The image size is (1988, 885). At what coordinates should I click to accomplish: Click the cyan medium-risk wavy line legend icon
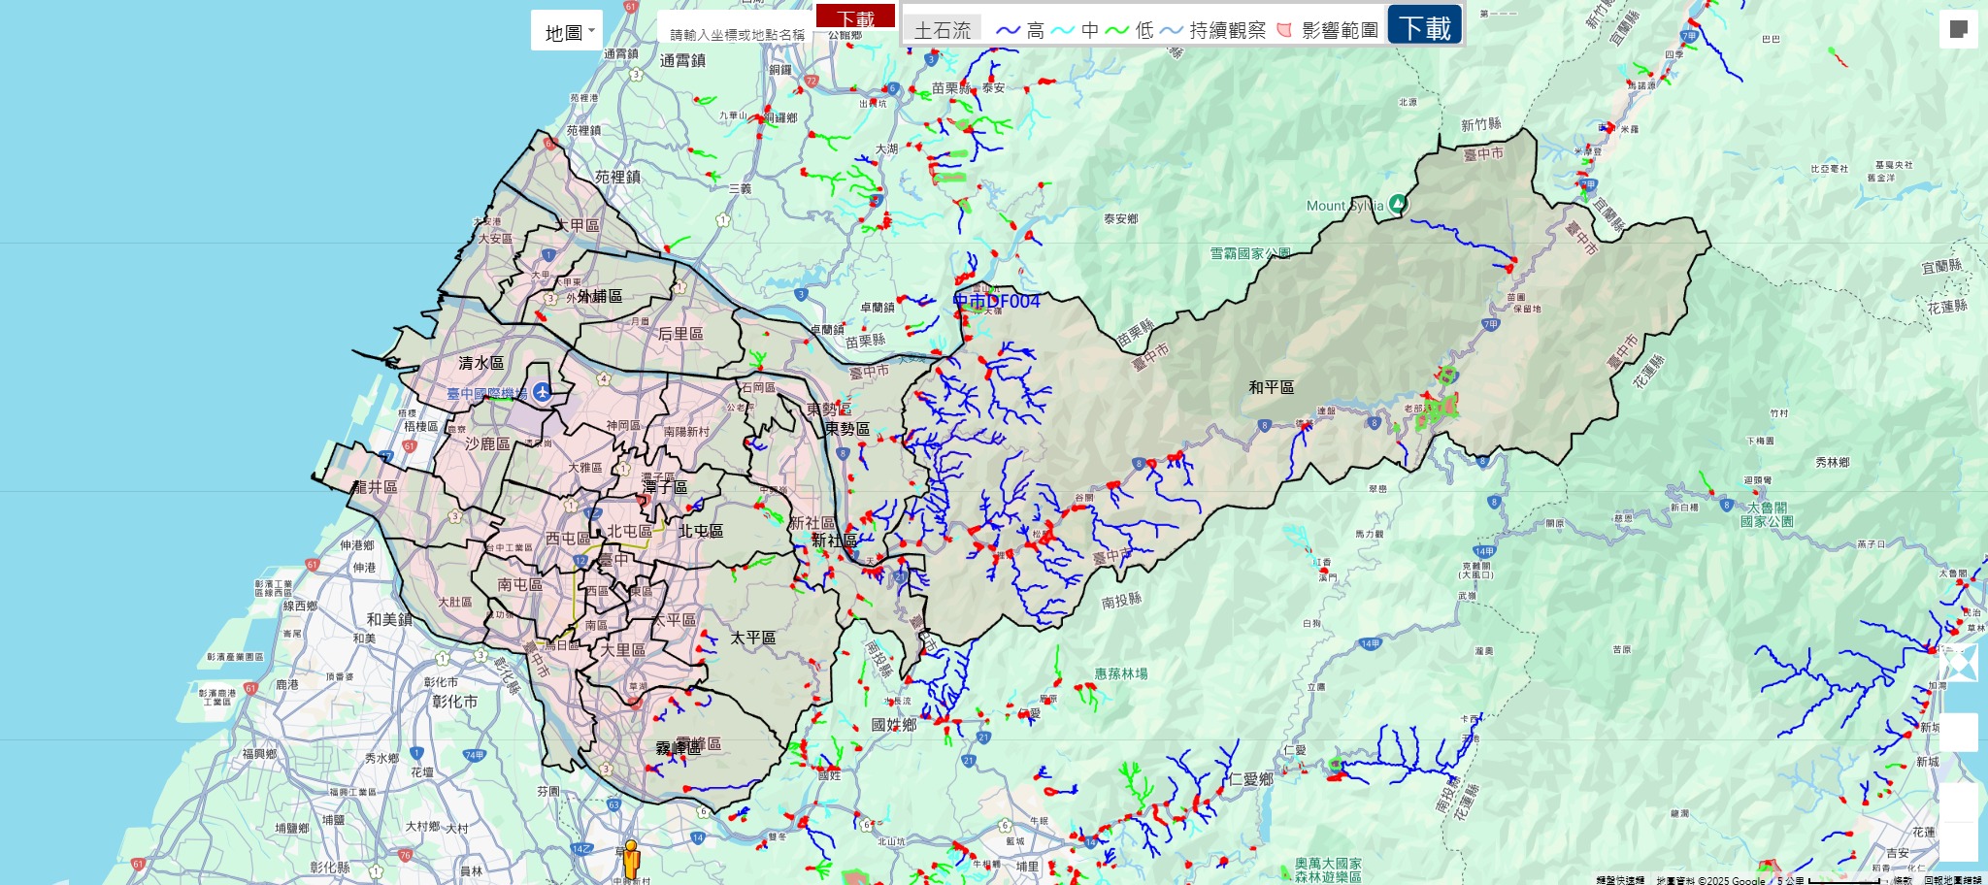click(x=1063, y=31)
